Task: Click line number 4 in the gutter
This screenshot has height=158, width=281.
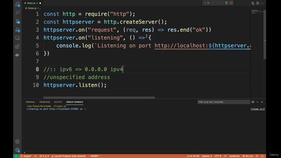Action: tap(37, 38)
